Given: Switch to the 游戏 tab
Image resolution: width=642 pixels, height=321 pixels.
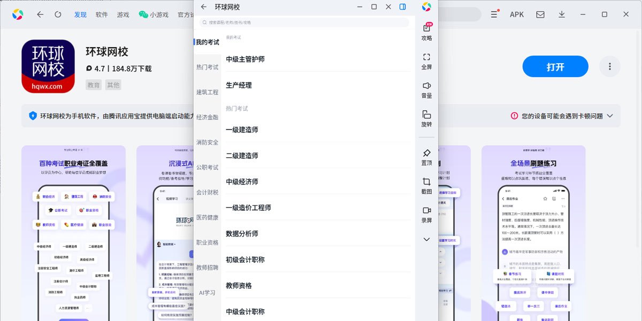Looking at the screenshot, I should tap(123, 14).
